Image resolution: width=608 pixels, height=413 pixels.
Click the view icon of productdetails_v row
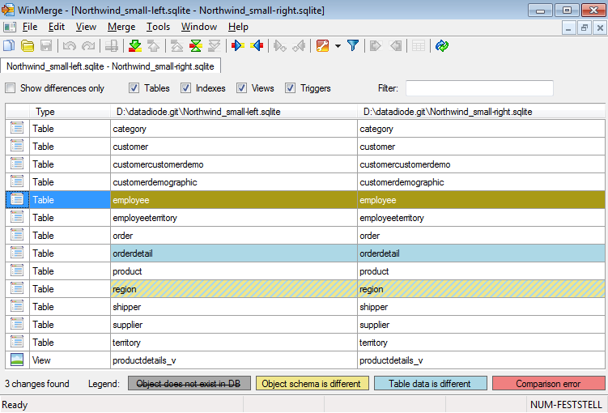pyautogui.click(x=17, y=360)
